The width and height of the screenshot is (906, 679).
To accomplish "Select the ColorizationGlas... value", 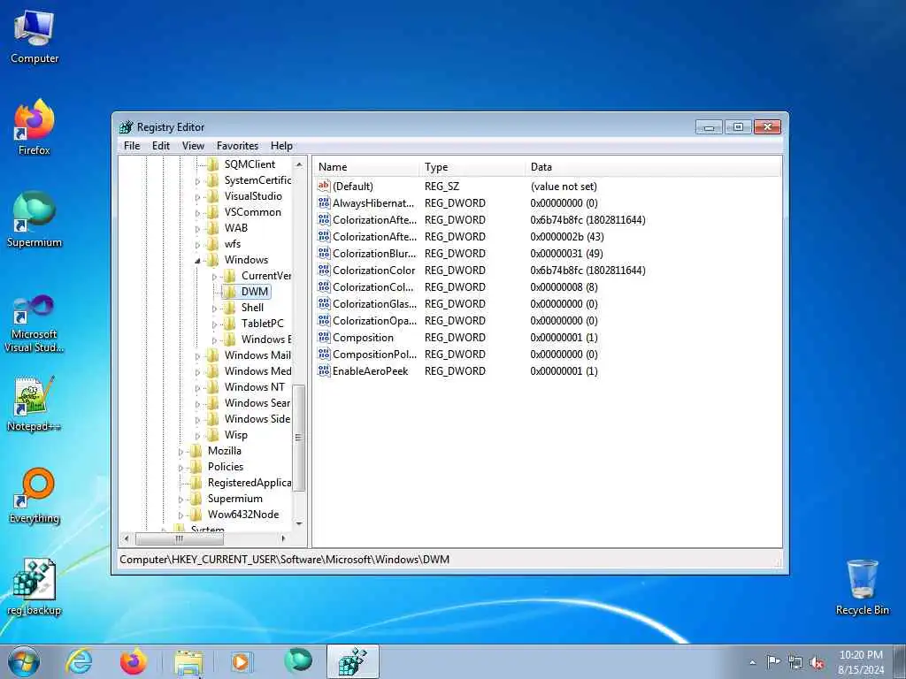I will [x=374, y=304].
